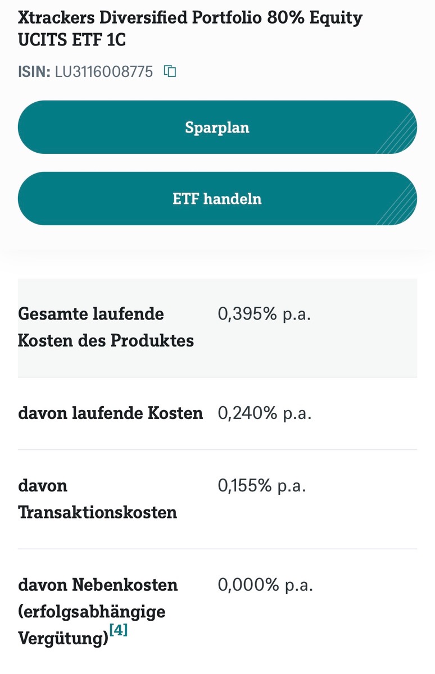Tap the 0,395% p.a. total cost value

(264, 314)
